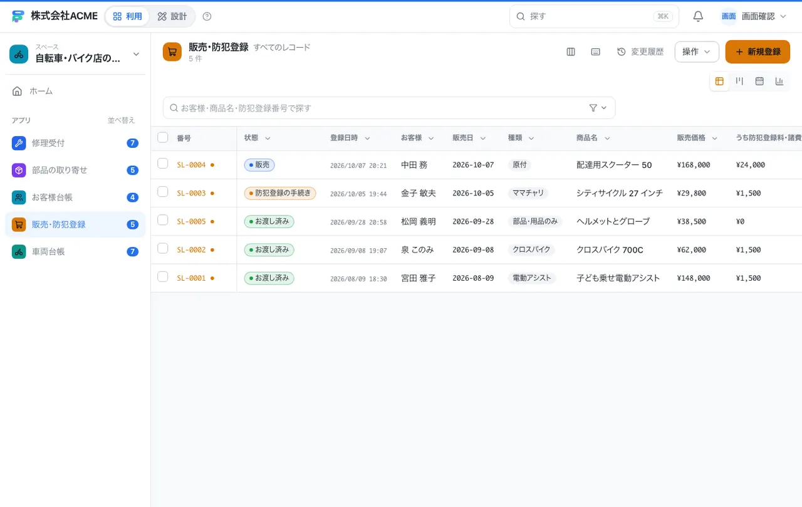Expand the space selector 自転車・バイク店
Image resolution: width=802 pixels, height=507 pixels.
[x=75, y=54]
